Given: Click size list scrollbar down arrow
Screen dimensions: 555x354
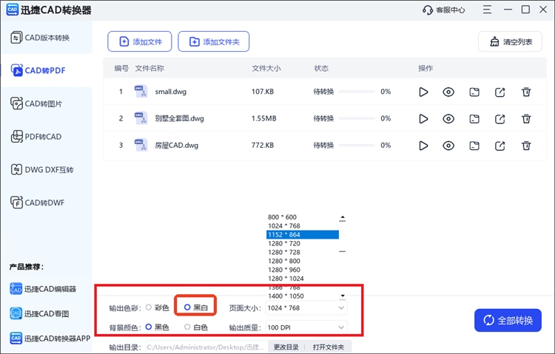Looking at the screenshot, I should 343,296.
